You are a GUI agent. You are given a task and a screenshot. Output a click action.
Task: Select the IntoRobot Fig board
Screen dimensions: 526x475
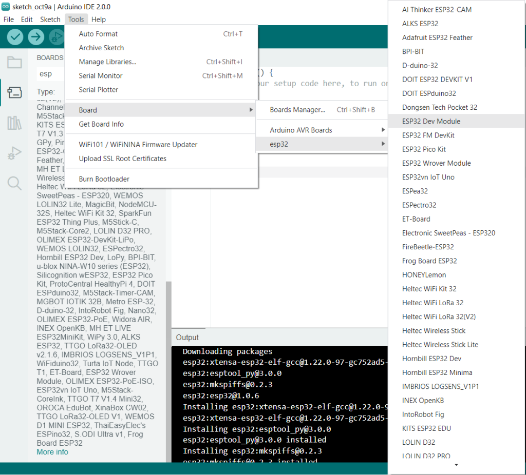click(x=456, y=414)
